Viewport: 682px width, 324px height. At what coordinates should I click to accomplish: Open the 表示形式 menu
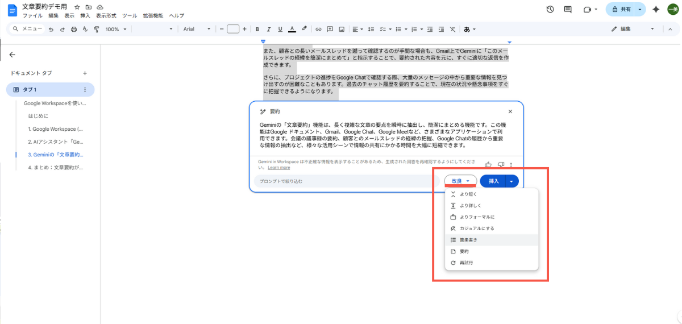pyautogui.click(x=106, y=15)
